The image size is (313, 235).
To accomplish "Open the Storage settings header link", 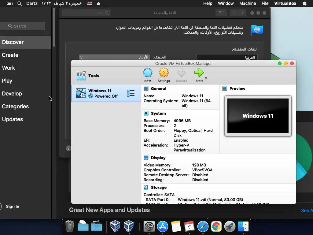I will click(159, 188).
